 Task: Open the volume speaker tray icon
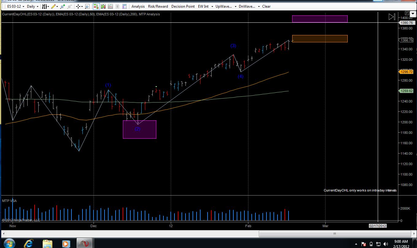click(x=386, y=244)
